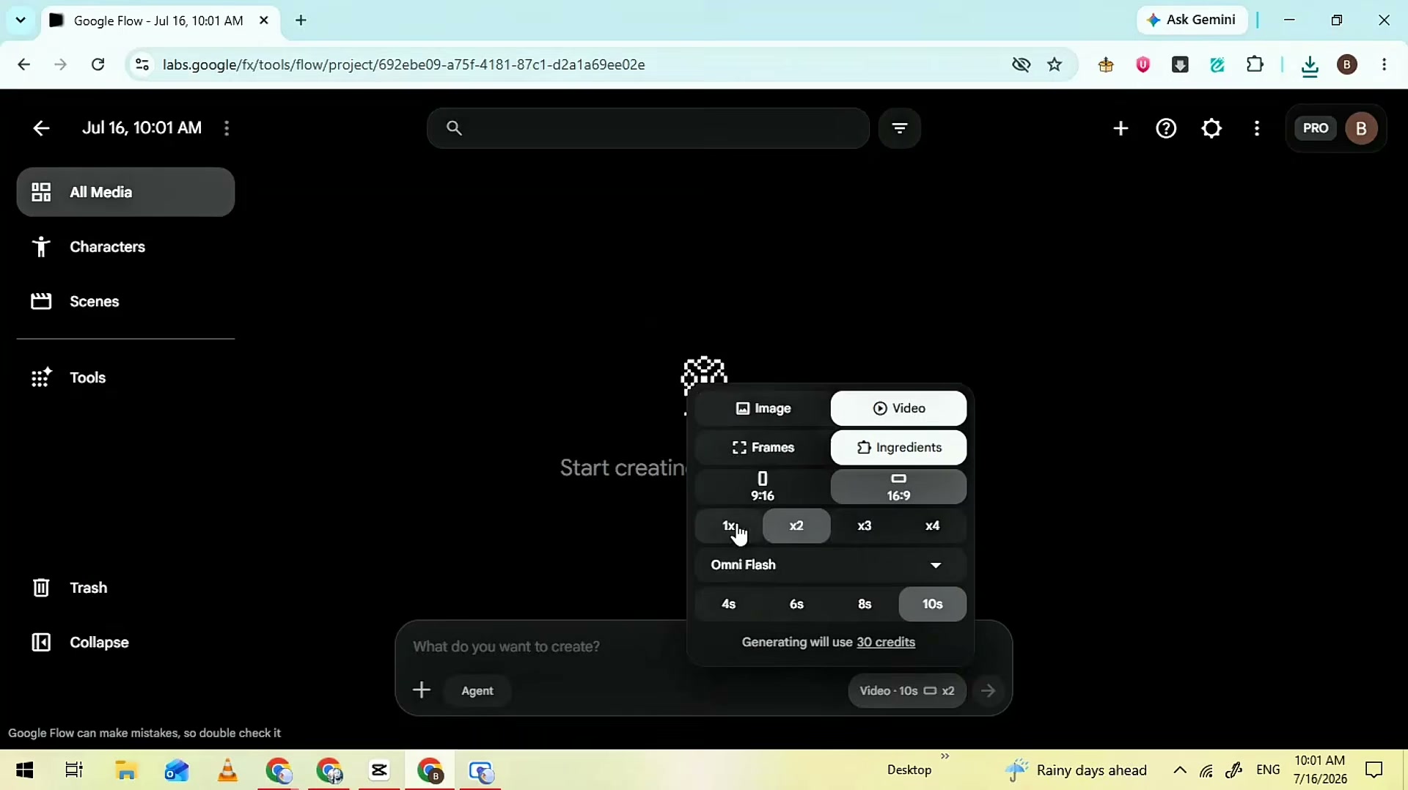Open Task View on the taskbar

(74, 770)
